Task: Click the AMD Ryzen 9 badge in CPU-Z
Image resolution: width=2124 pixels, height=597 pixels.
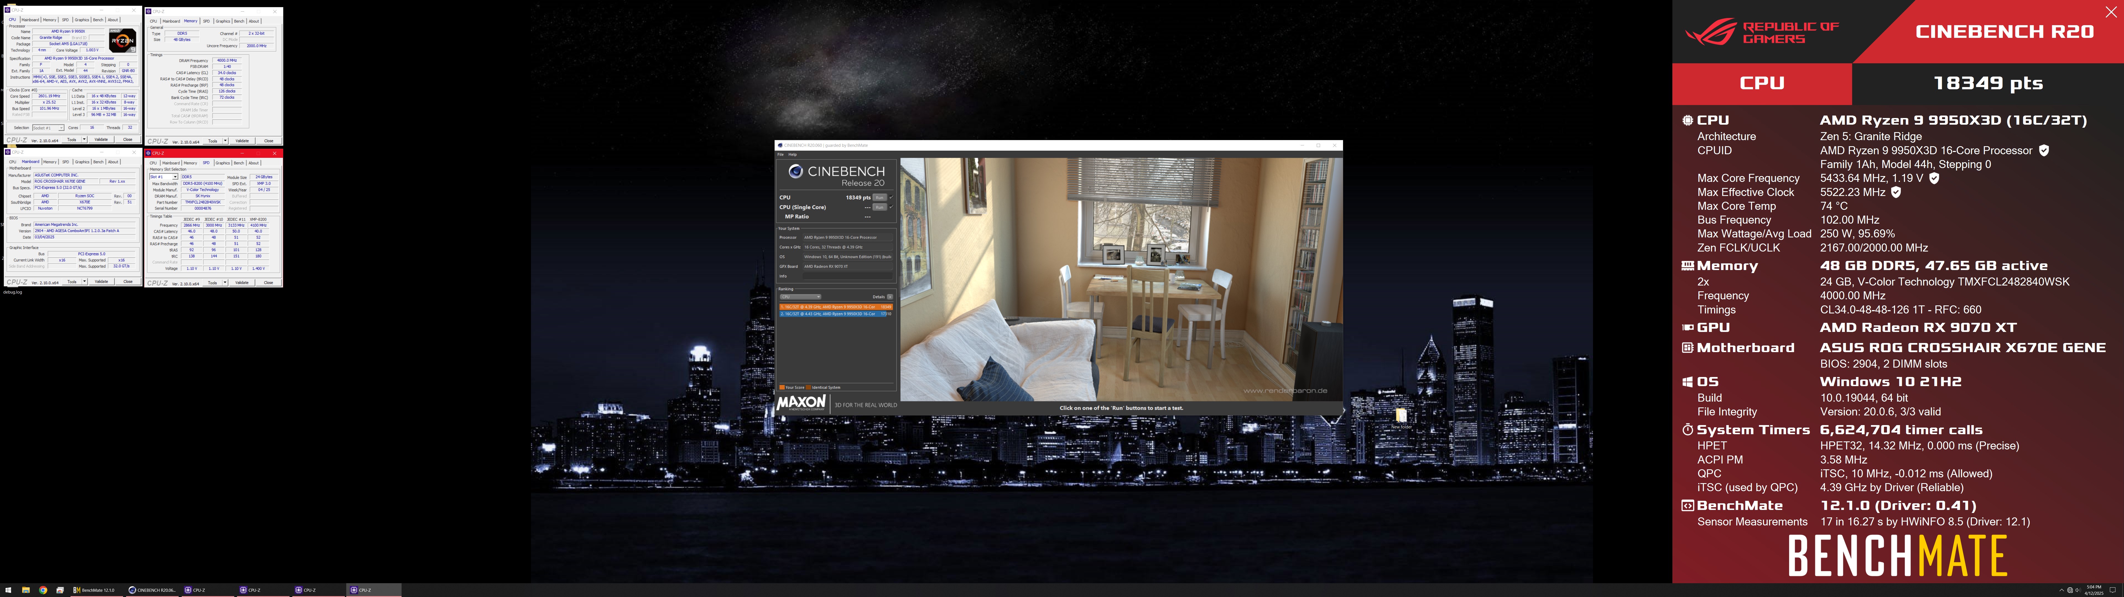Action: 123,40
